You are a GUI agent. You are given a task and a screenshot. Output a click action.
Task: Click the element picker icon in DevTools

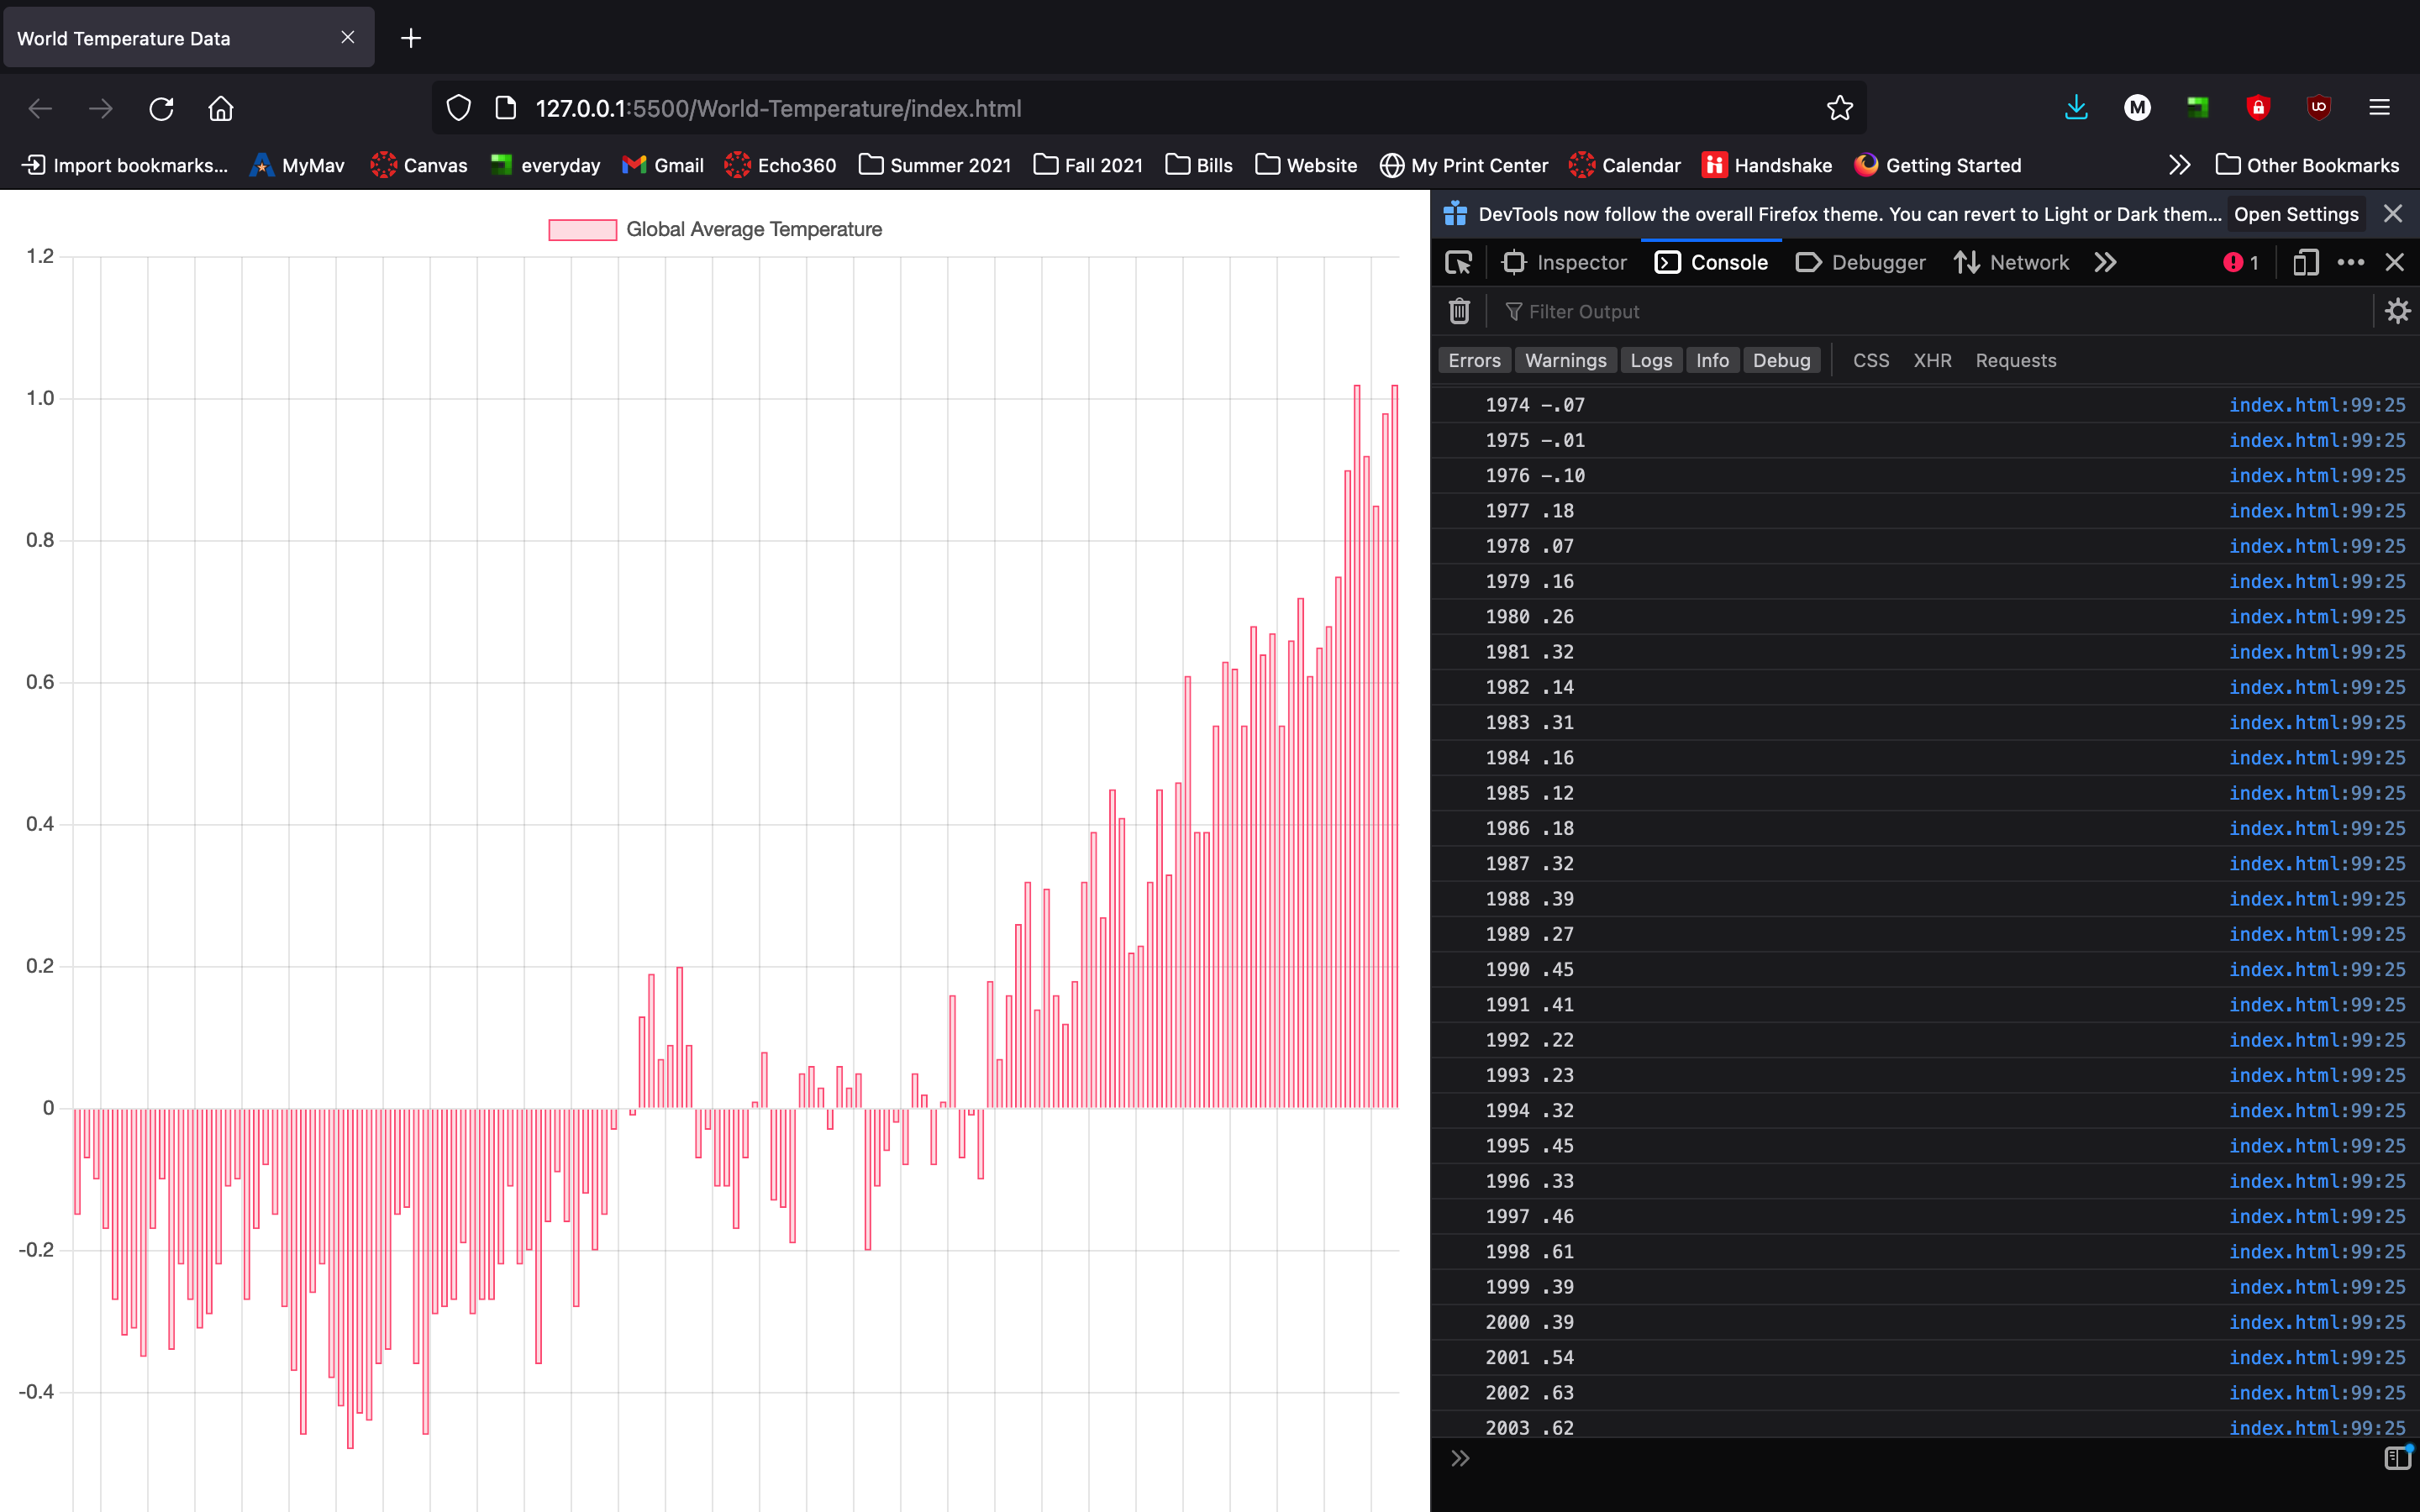tap(1459, 262)
